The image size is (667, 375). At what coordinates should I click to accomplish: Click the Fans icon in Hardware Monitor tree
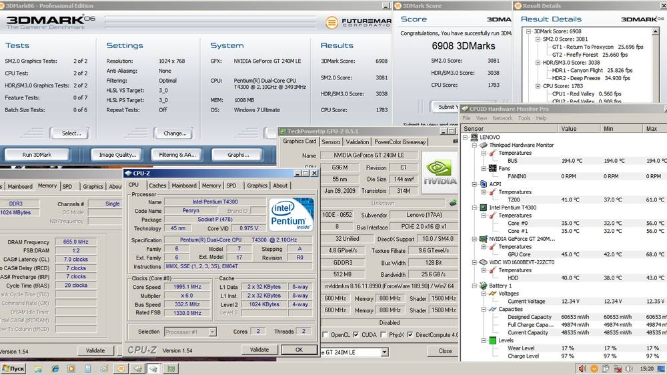(x=492, y=168)
